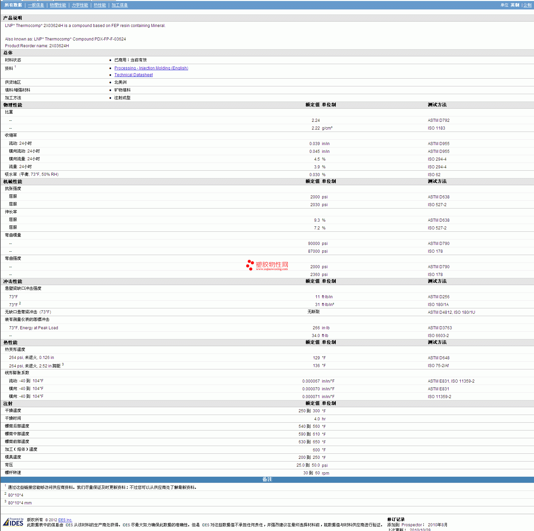Select shrinkage value 0.045 in/in

pos(320,151)
